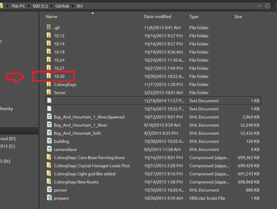The image size is (277, 209).
Task: Click the Tester folder name
Action: 60,93
